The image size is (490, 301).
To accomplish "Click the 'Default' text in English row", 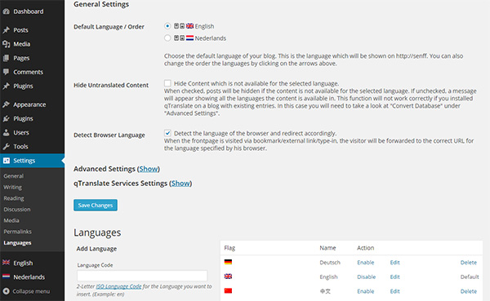I will (x=470, y=277).
